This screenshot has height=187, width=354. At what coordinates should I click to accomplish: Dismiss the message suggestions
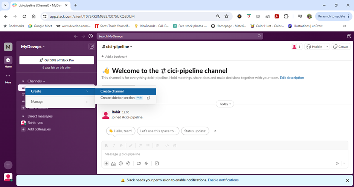pos(215,131)
